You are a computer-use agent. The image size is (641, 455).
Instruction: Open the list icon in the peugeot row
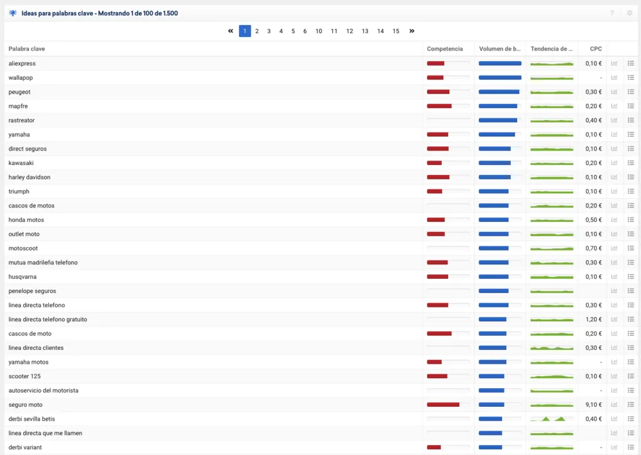[x=631, y=92]
